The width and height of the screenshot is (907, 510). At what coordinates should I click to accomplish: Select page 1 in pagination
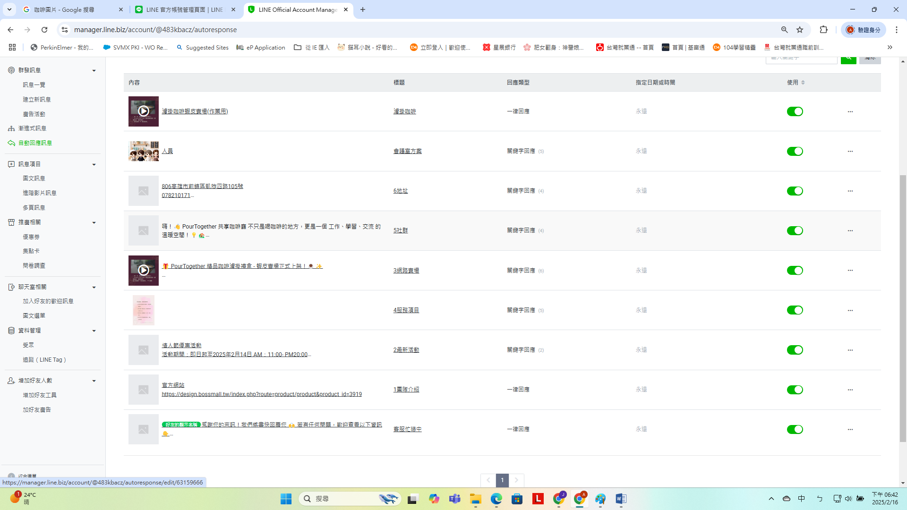502,480
